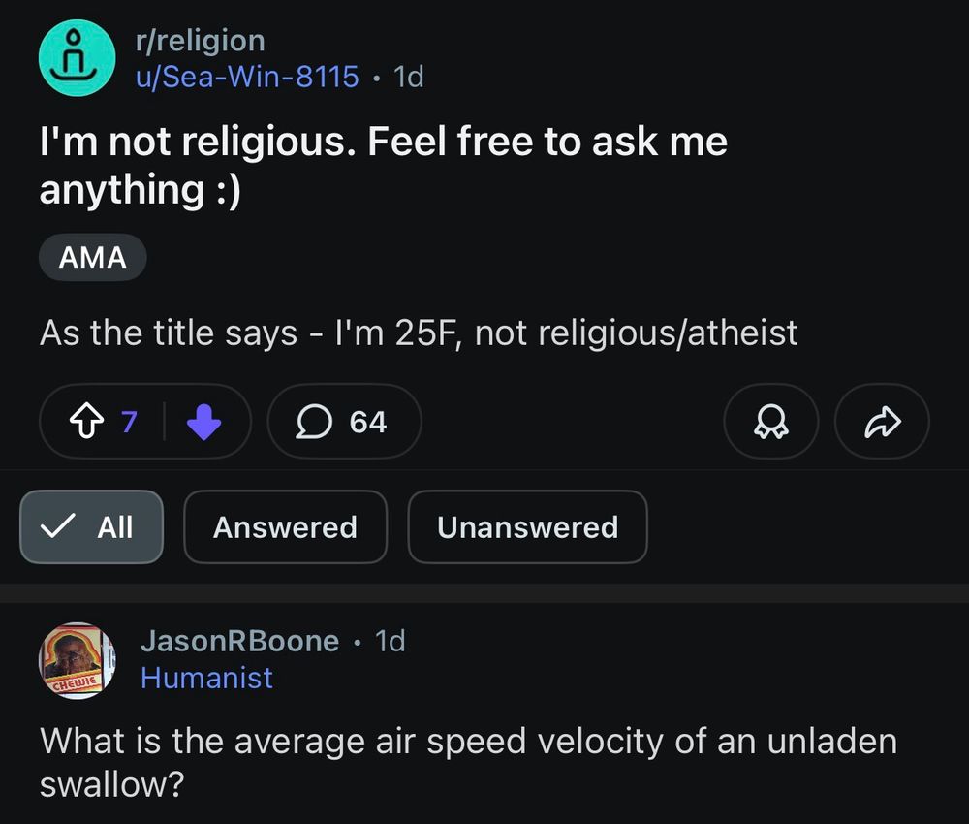Share the post using arrow icon
Viewport: 969px width, 824px height.
point(882,422)
